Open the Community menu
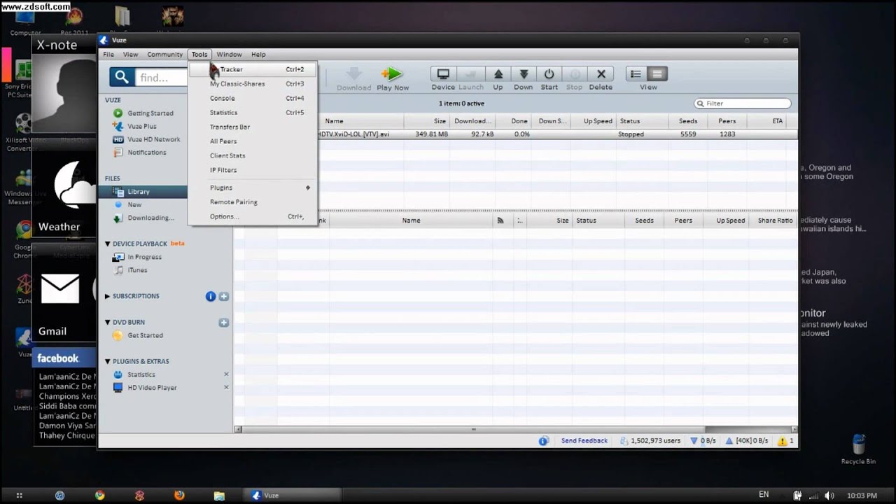 (x=165, y=55)
